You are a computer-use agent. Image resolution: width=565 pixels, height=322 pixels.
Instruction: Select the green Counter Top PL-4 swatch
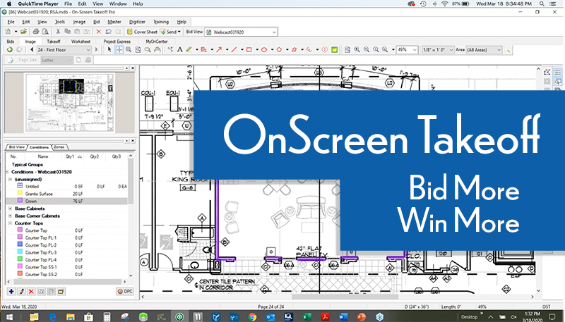click(x=20, y=259)
